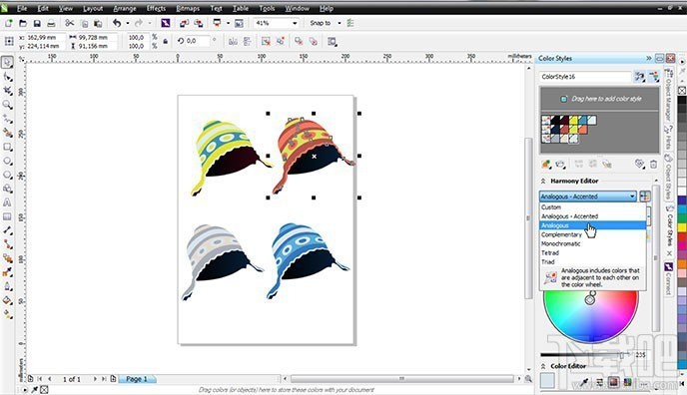This screenshot has width=687, height=395.
Task: Click the New Color Style icon
Action: [x=546, y=164]
